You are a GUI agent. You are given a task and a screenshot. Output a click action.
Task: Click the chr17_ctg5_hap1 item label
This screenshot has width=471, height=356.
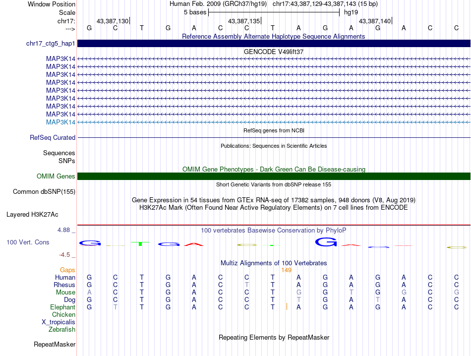click(51, 44)
